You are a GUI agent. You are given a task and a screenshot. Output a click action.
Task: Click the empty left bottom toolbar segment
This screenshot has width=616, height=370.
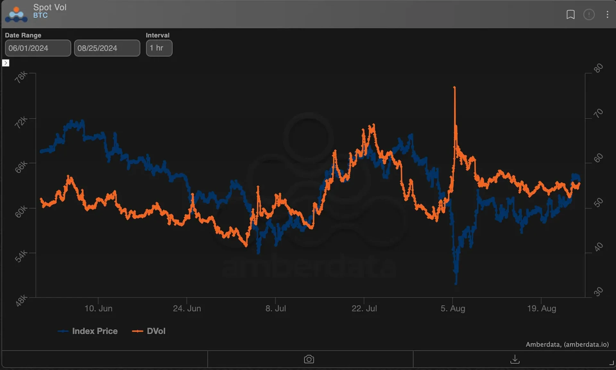(105, 359)
